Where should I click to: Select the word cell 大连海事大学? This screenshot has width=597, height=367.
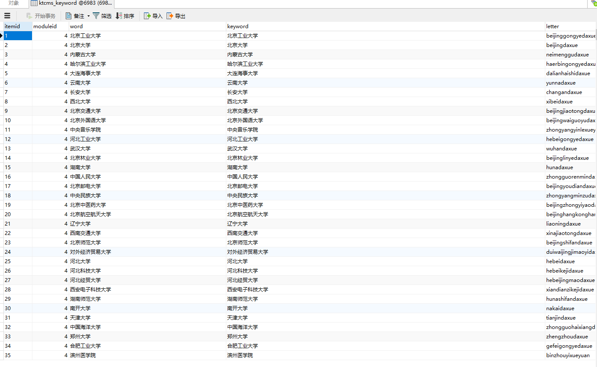(x=147, y=73)
